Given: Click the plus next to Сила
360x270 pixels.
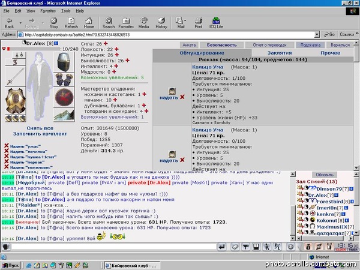Looking at the screenshot, I should pos(106,44).
